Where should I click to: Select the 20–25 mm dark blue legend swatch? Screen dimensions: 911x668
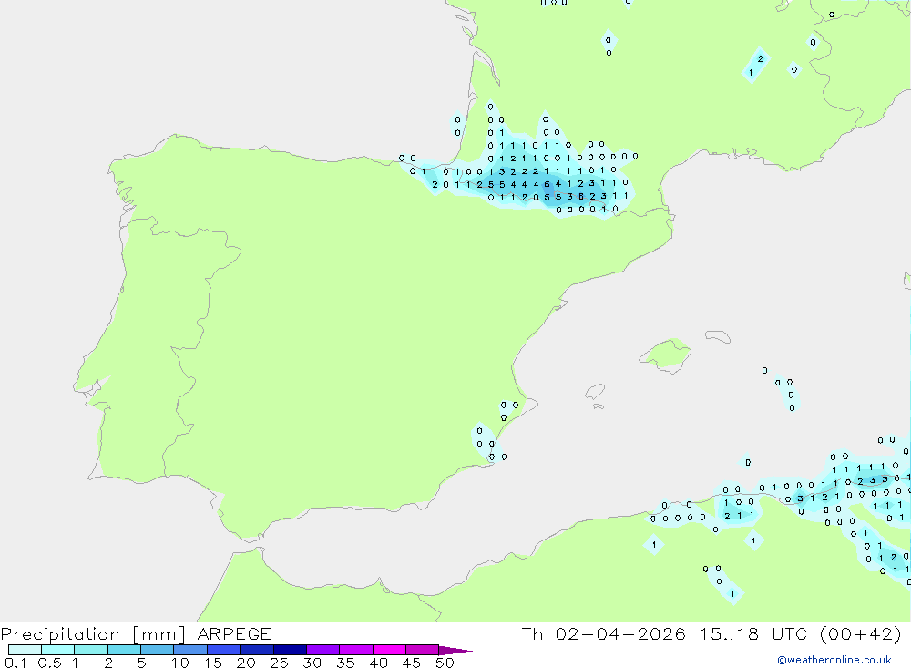256,650
